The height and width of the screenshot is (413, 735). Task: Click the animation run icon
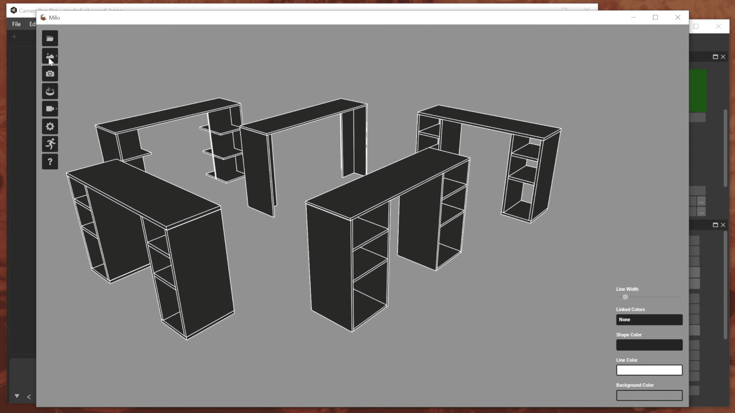click(x=50, y=144)
